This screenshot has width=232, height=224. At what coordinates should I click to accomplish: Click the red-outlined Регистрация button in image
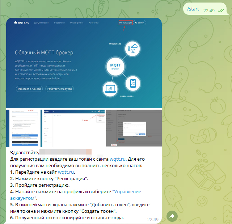pyautogui.click(x=126, y=22)
